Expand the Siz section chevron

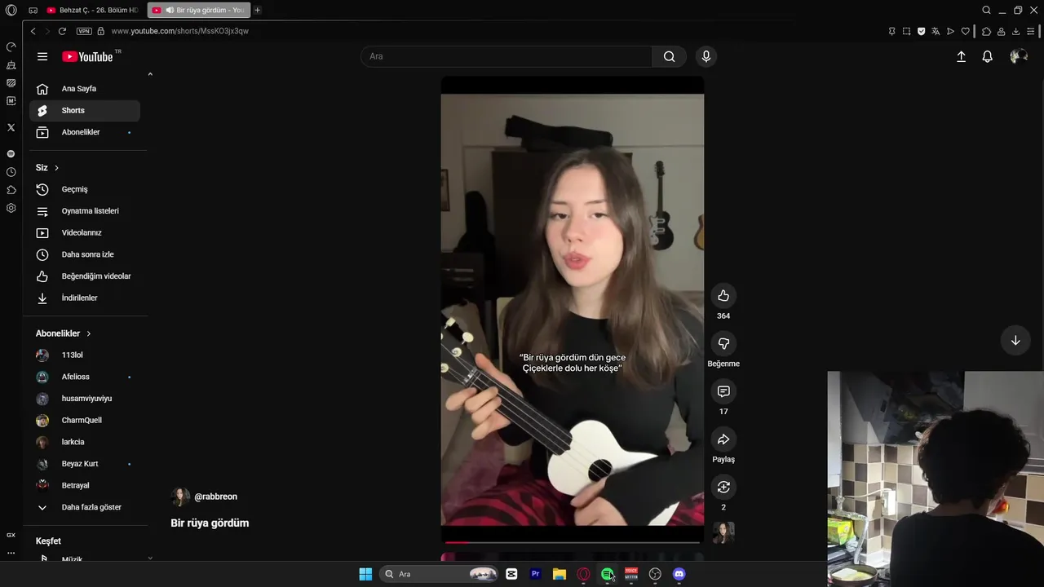[x=56, y=168]
